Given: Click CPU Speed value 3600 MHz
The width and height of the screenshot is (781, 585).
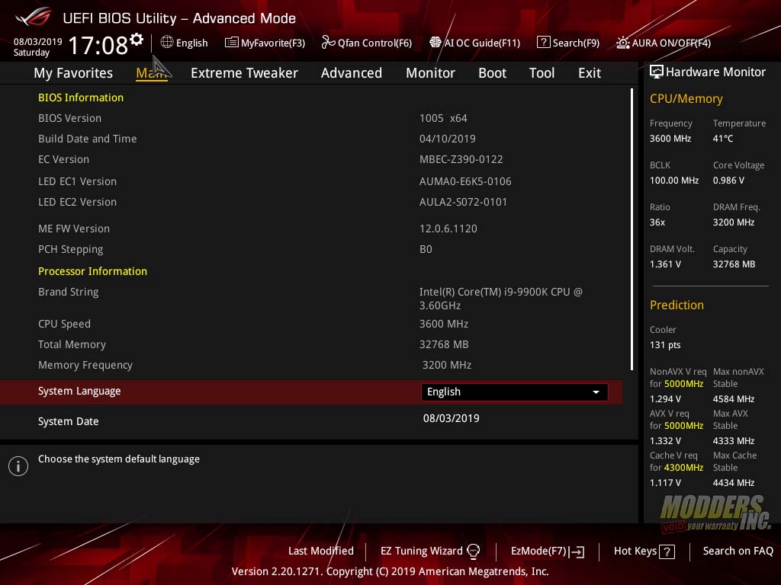Looking at the screenshot, I should click(444, 324).
